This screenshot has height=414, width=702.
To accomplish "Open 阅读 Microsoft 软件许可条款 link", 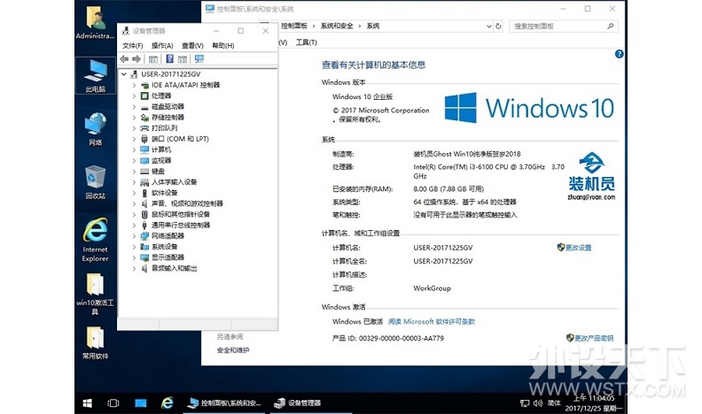I will pos(432,321).
